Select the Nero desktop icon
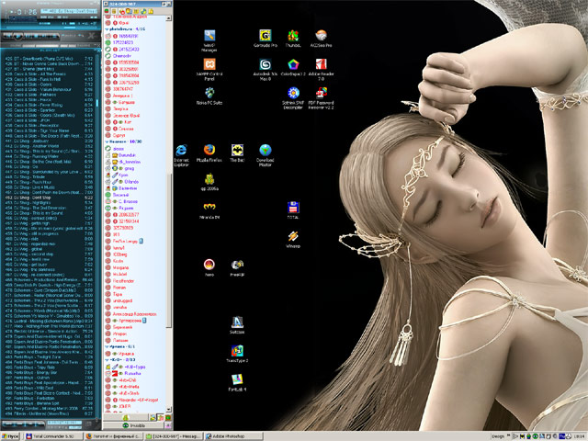This screenshot has height=441, width=588. (x=209, y=267)
